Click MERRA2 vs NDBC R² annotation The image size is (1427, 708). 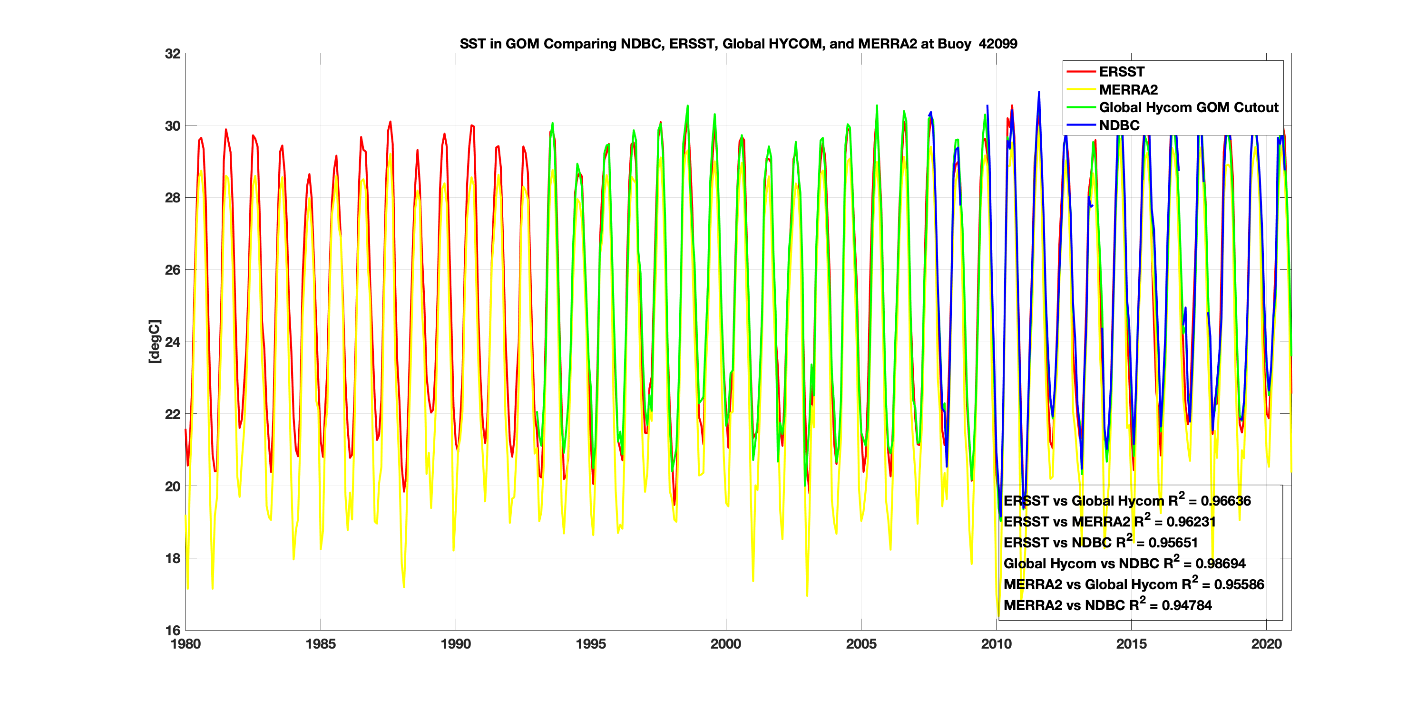click(x=1107, y=605)
